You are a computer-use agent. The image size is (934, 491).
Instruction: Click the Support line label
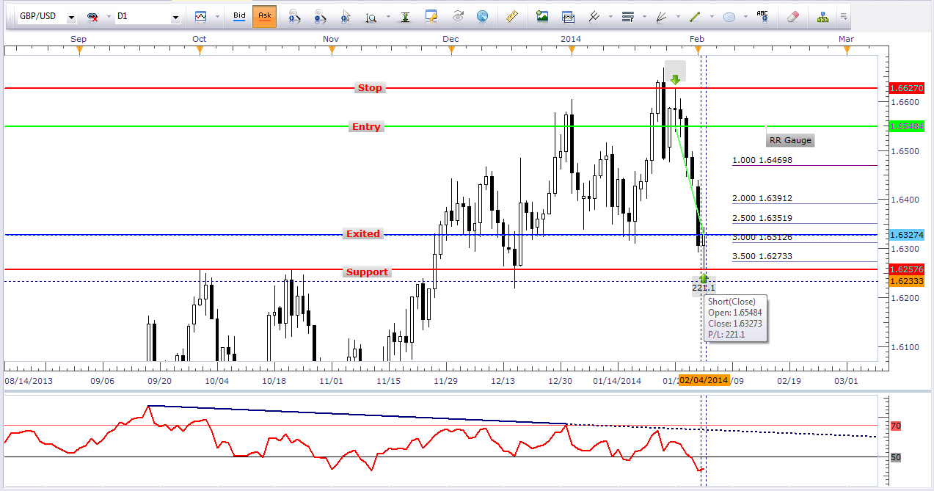click(x=367, y=272)
